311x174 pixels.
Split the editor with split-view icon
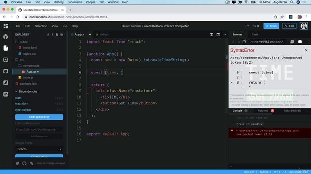[211, 34]
